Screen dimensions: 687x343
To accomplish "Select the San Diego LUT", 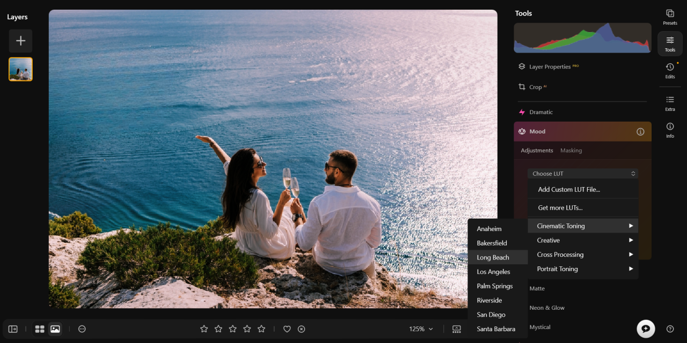I will (x=498, y=315).
